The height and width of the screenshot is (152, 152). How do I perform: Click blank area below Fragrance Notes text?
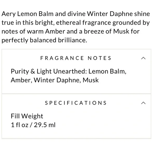pyautogui.click(x=76, y=88)
